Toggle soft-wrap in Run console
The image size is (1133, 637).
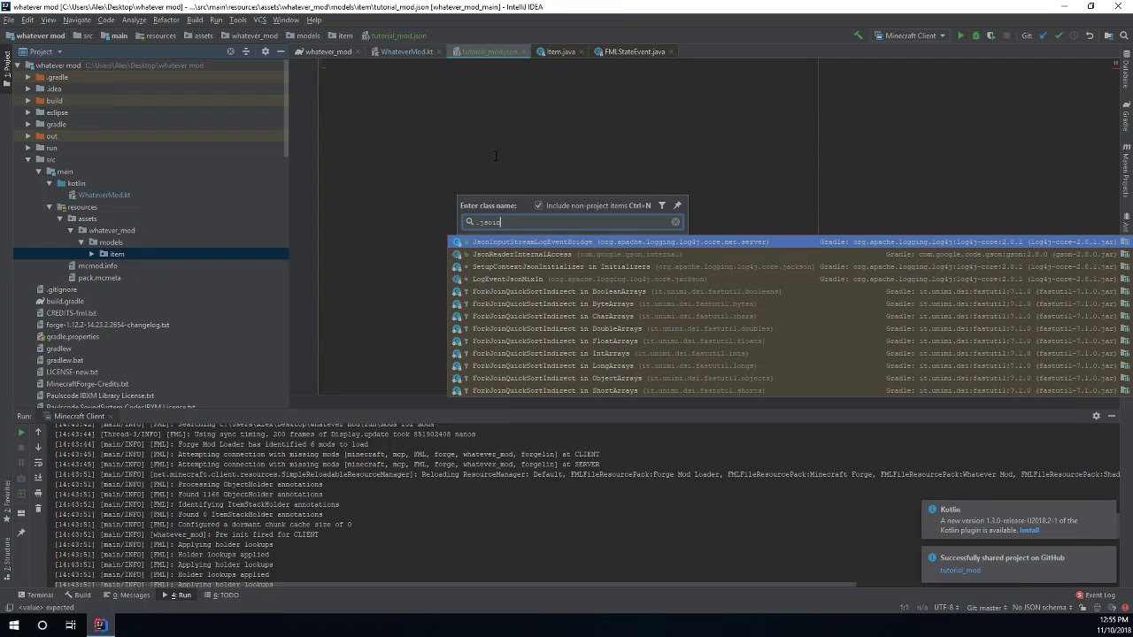coord(38,463)
